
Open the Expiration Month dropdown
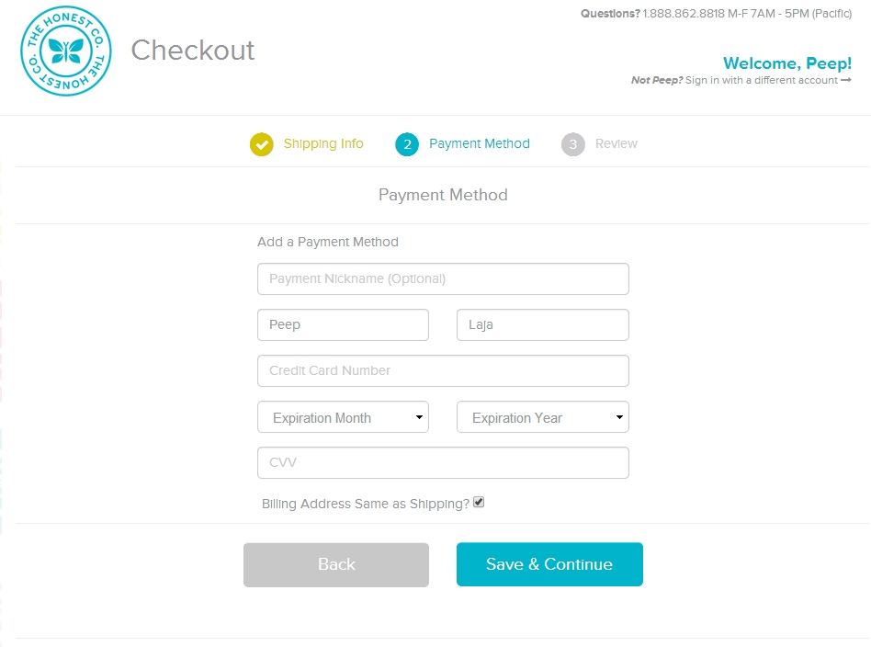tap(344, 417)
